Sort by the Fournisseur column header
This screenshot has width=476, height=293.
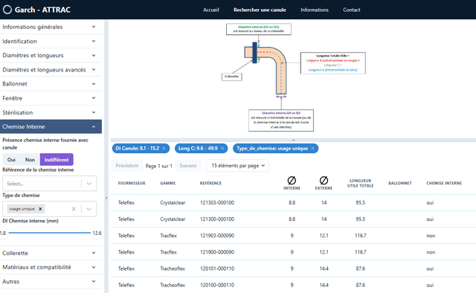(132, 183)
